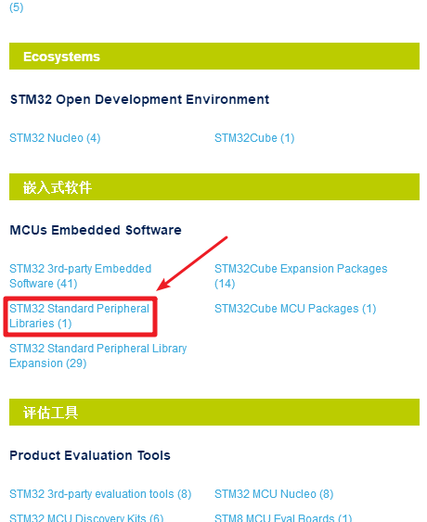Open STM32 Standard Peripheral Library Expansion (29)
This screenshot has height=522, width=427.
98,356
